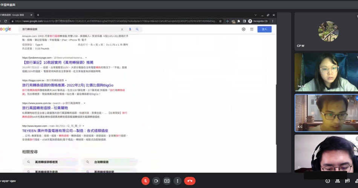The image size is (358, 188).
Task: Unmute the microphone in Meet
Action: [145, 181]
